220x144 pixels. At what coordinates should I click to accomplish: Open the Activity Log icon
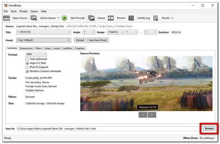tap(131, 18)
